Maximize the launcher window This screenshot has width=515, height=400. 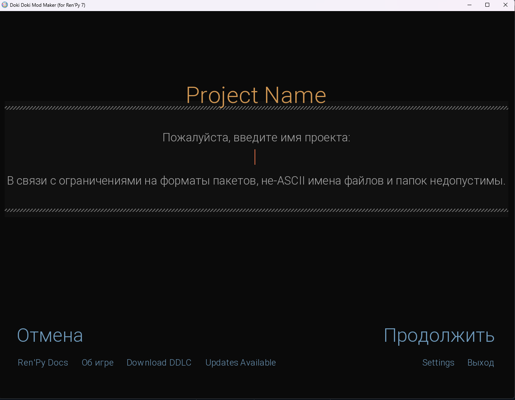coord(487,5)
